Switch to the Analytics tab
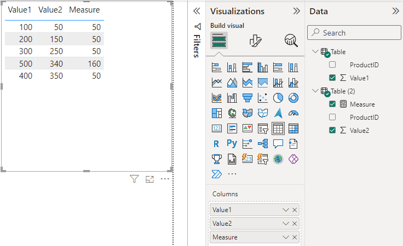The image size is (403, 246). coord(291,40)
